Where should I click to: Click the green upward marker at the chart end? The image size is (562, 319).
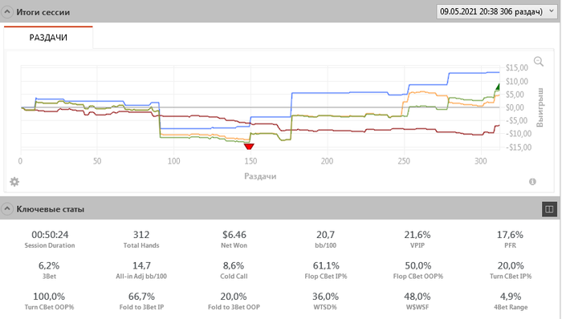click(x=498, y=87)
